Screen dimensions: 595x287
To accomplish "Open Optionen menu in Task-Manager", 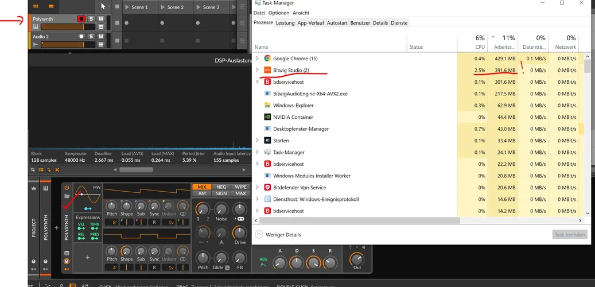I will point(279,13).
